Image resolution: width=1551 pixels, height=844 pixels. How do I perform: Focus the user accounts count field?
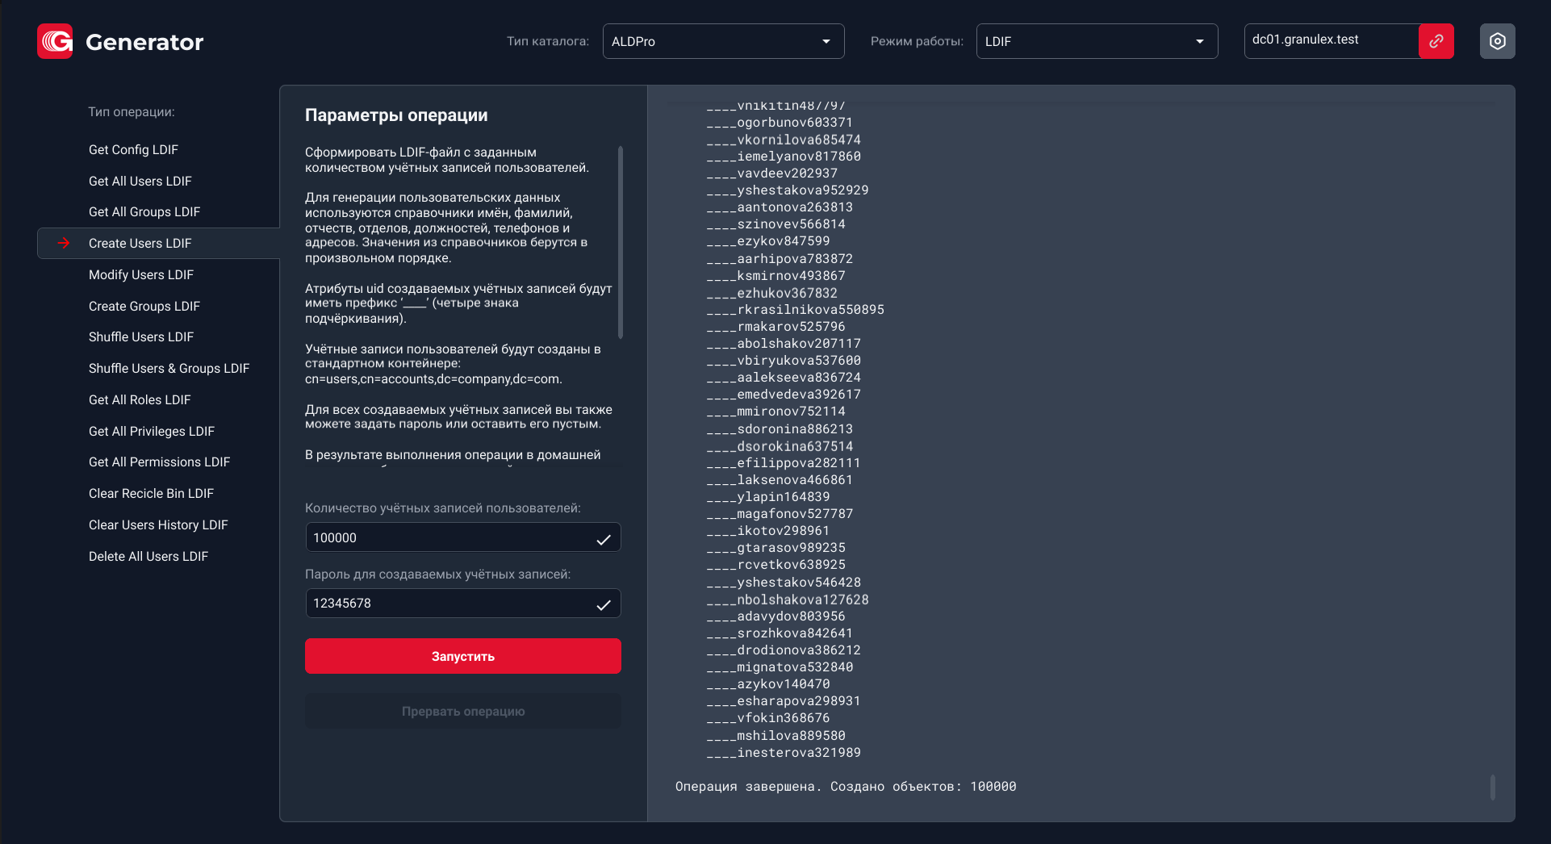click(x=463, y=537)
